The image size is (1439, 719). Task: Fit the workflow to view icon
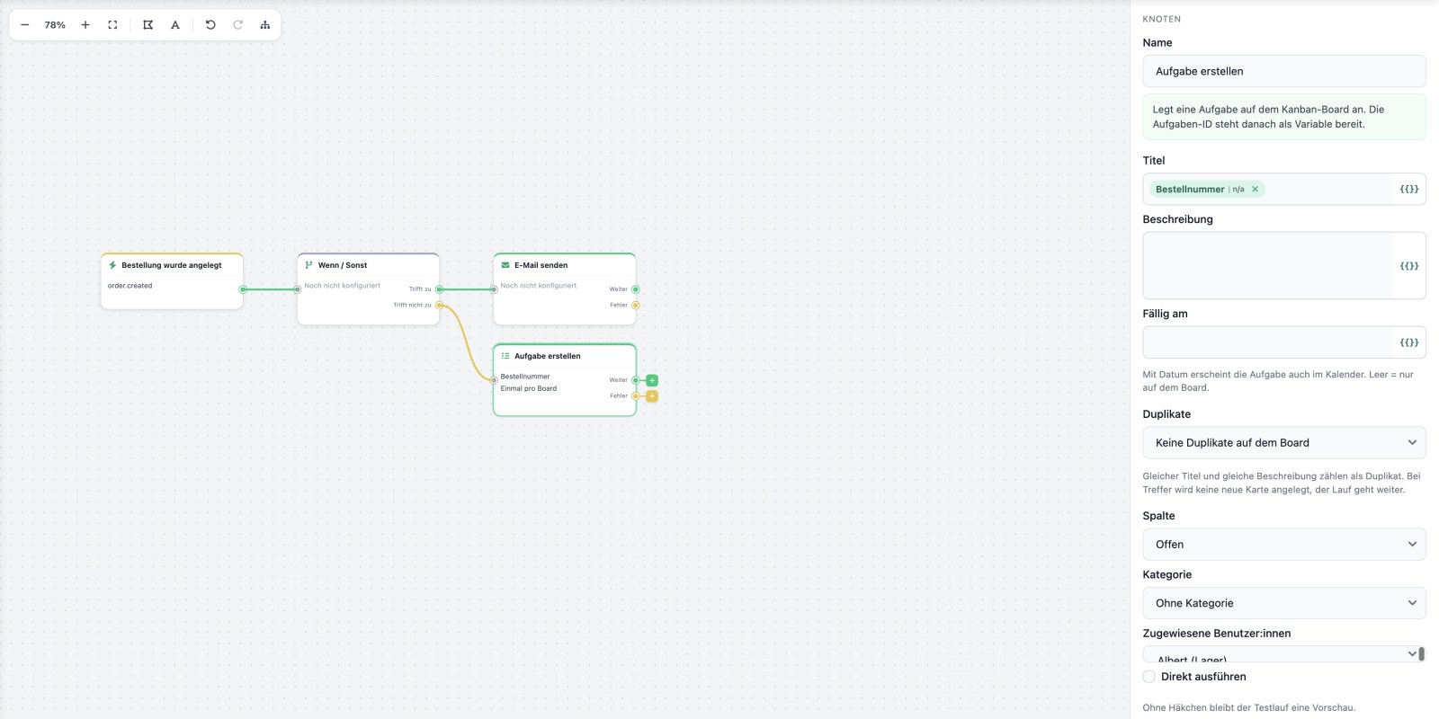click(x=112, y=25)
